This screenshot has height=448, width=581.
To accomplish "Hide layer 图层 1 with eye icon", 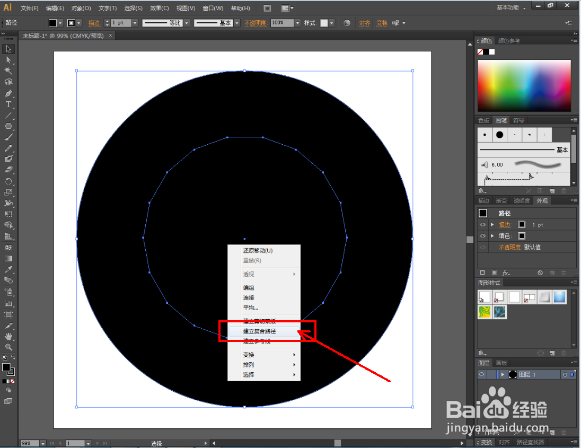I will coord(482,375).
